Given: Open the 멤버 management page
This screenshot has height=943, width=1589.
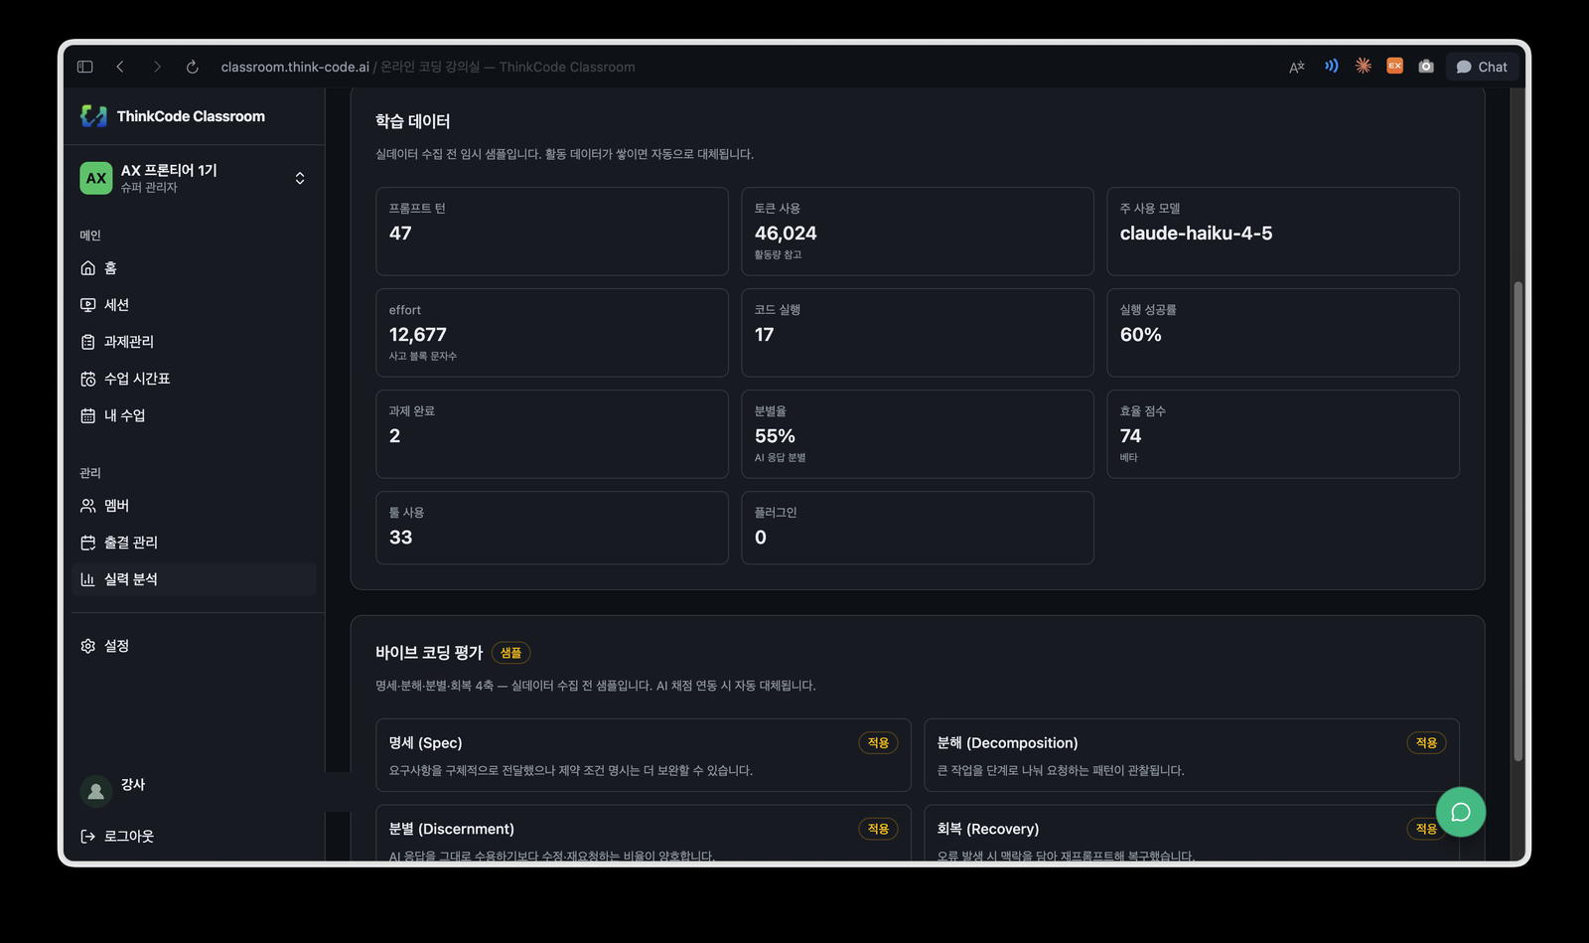Looking at the screenshot, I should pyautogui.click(x=194, y=506).
